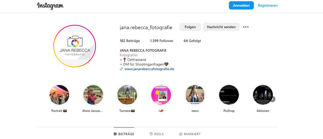Click the Instagram logo
The image size is (323, 139).
point(50,6)
